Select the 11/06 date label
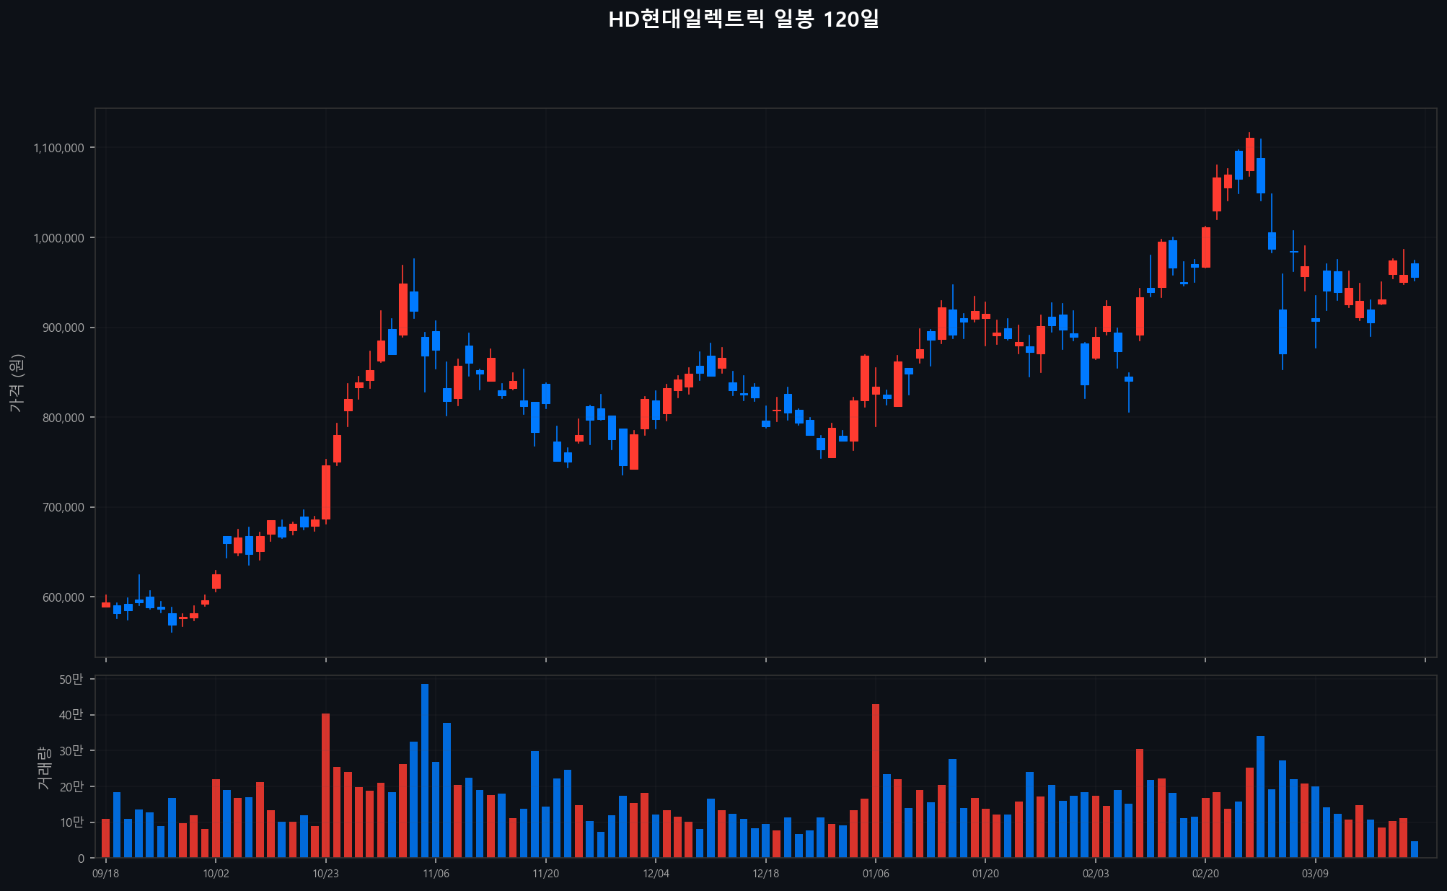The height and width of the screenshot is (891, 1447). (436, 874)
